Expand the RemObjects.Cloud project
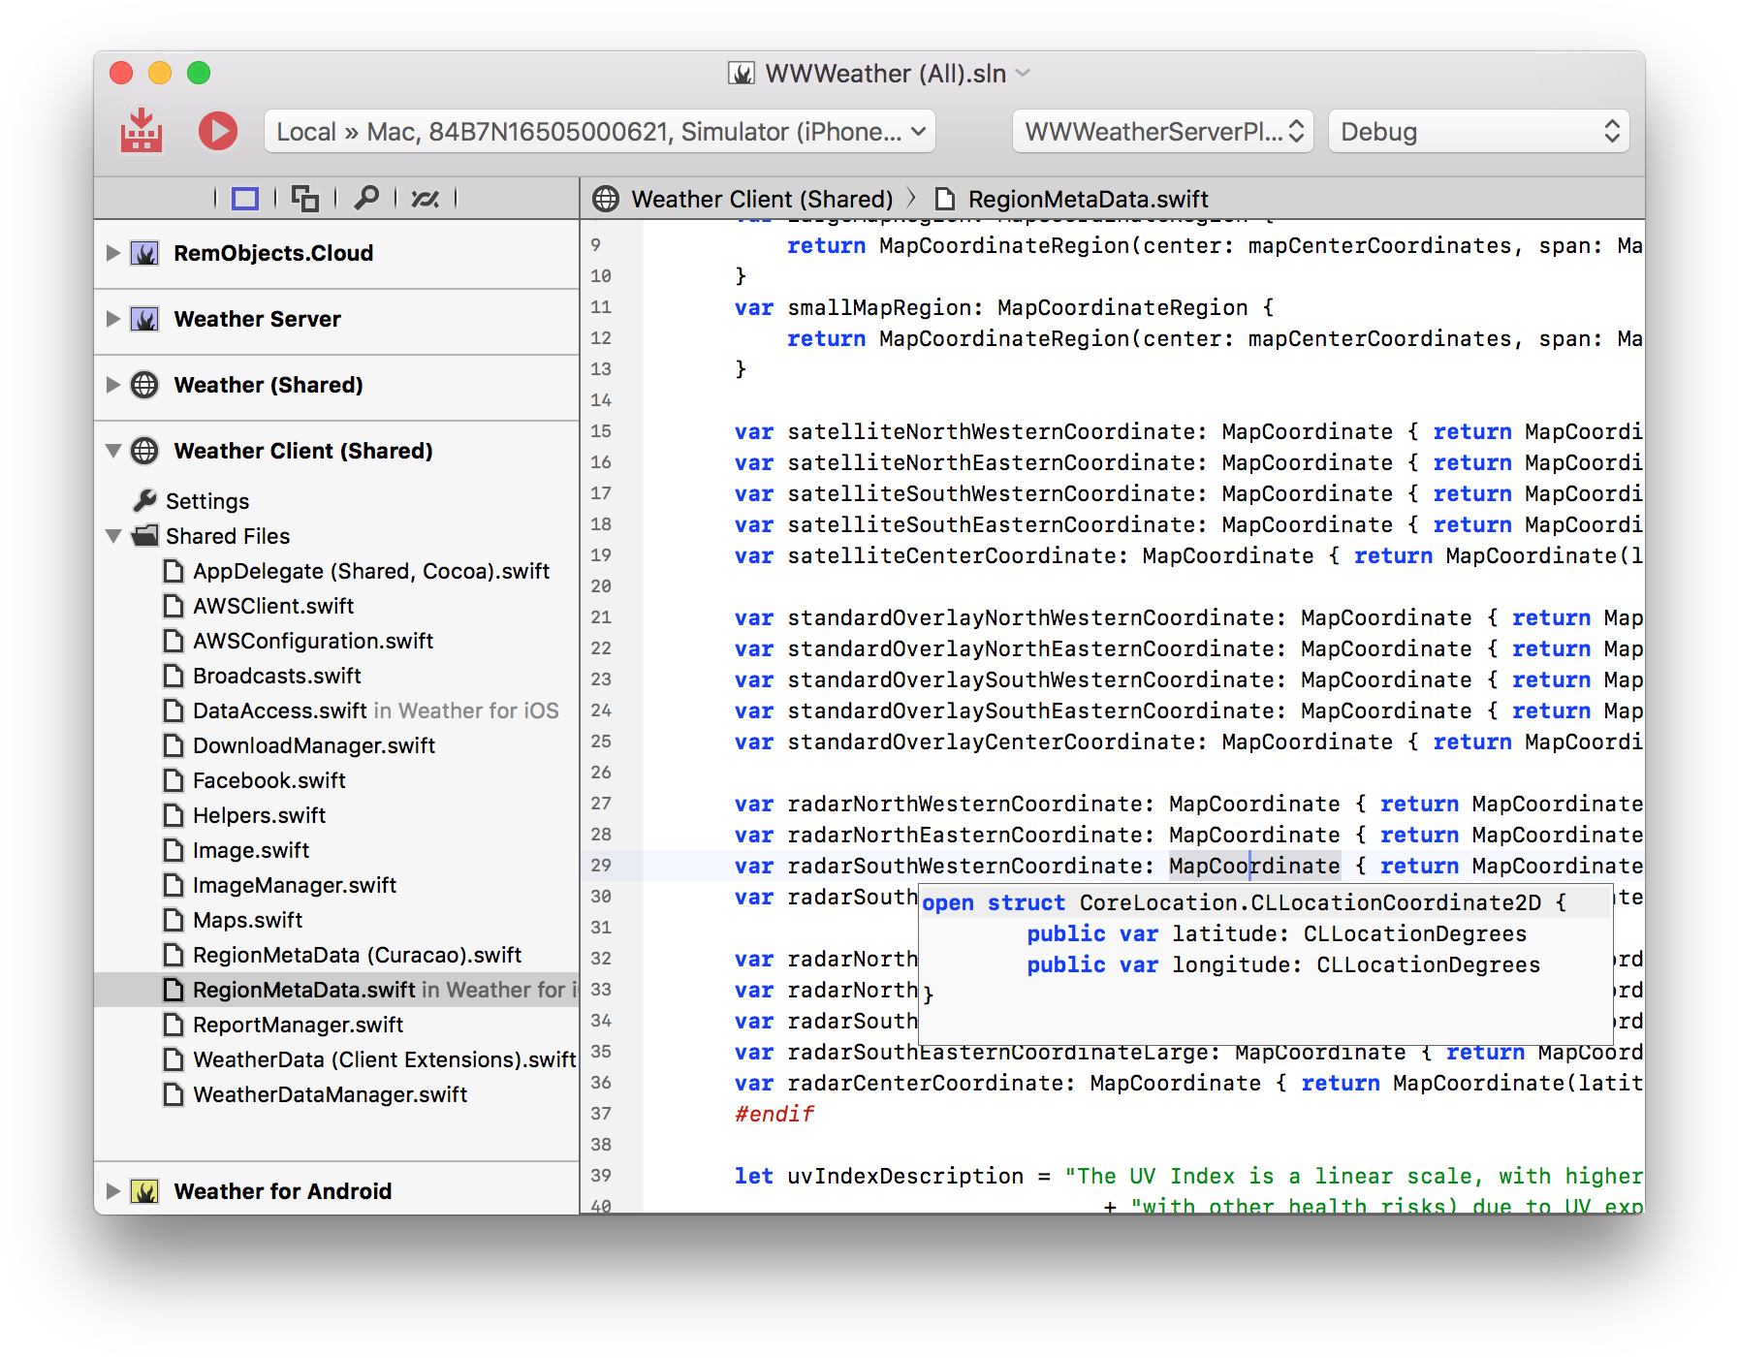Image resolution: width=1738 pixels, height=1358 pixels. click(x=113, y=253)
